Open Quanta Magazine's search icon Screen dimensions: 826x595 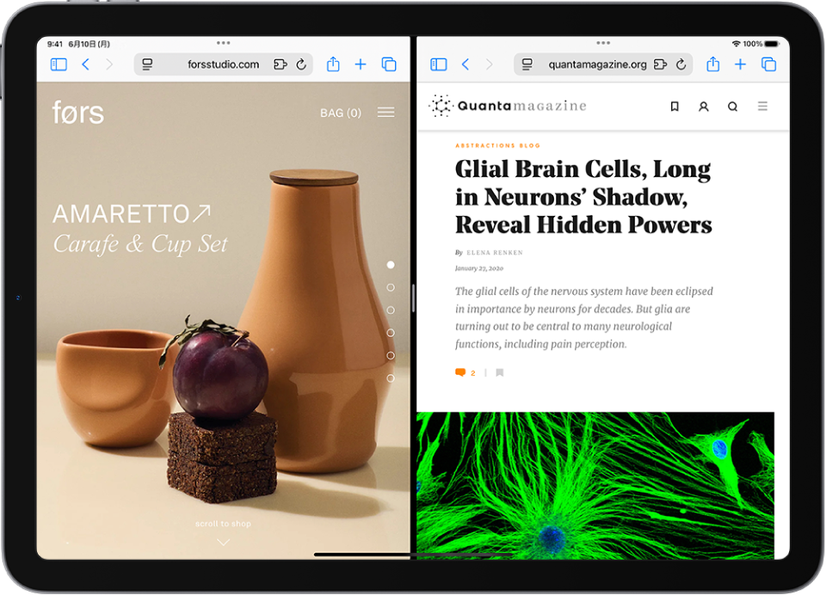click(732, 106)
